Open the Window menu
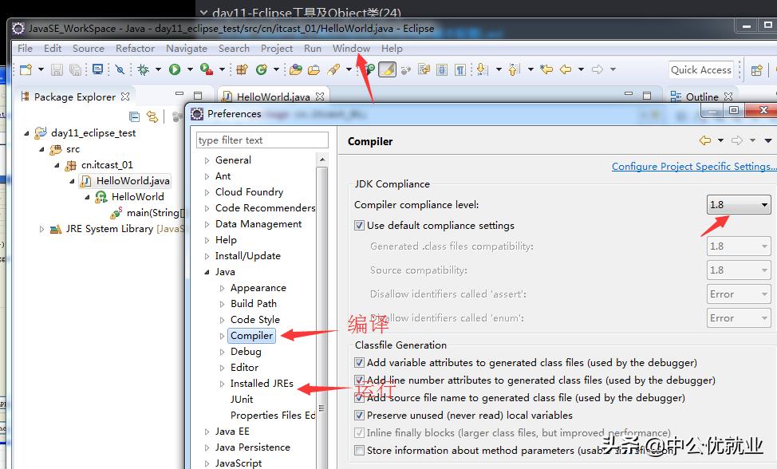 350,48
